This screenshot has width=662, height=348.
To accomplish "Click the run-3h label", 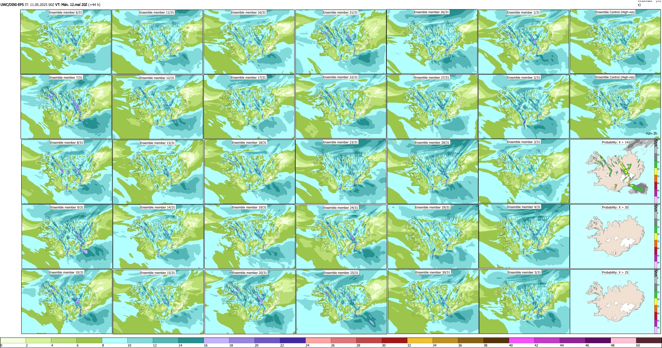I will (x=652, y=133).
